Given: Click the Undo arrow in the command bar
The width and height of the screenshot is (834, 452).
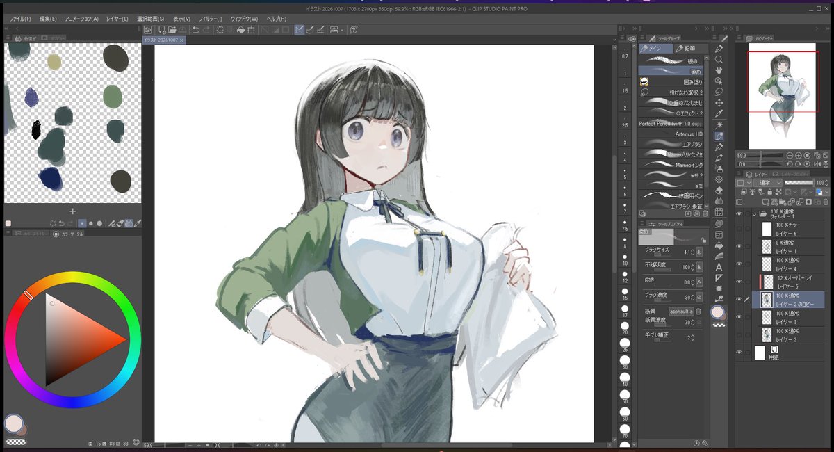Looking at the screenshot, I should 196,30.
